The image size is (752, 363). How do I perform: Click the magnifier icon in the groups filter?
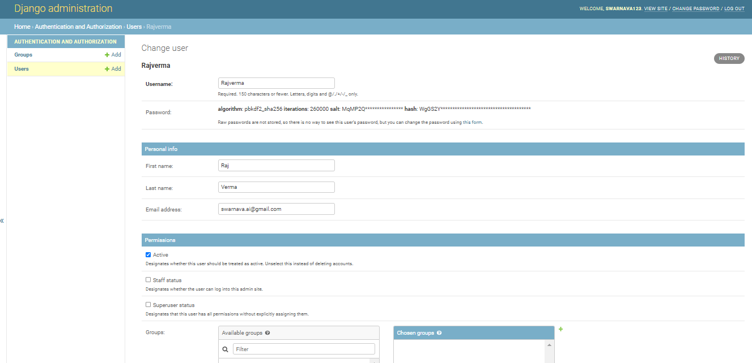pyautogui.click(x=226, y=349)
